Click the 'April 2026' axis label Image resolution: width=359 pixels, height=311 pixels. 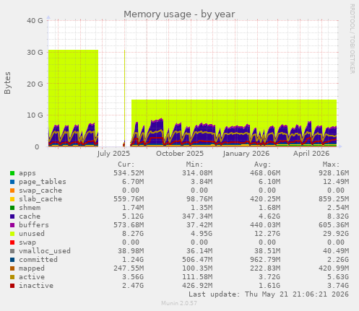(x=311, y=154)
